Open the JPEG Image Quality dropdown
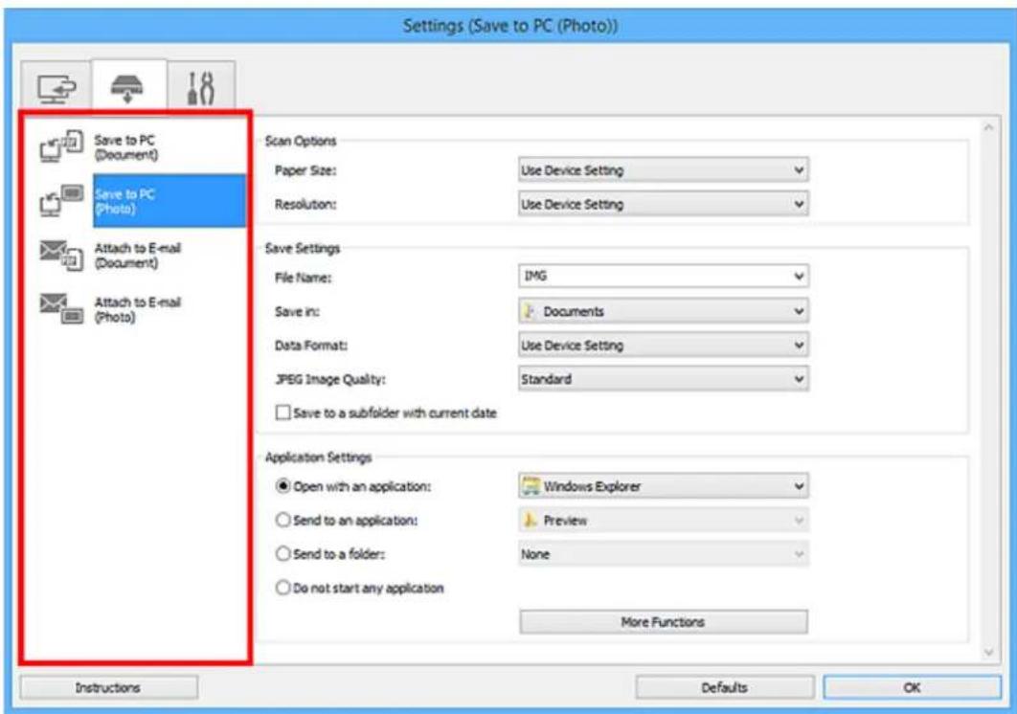The height and width of the screenshot is (714, 1017). (663, 379)
